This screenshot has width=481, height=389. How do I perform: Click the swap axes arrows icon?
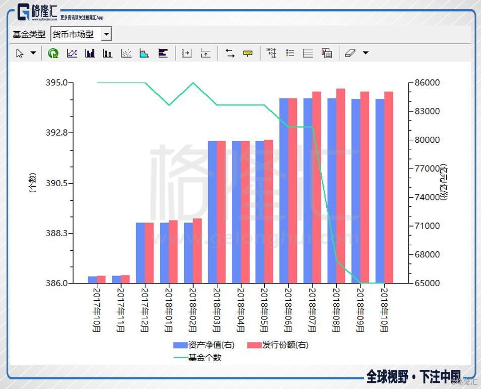tap(230, 53)
